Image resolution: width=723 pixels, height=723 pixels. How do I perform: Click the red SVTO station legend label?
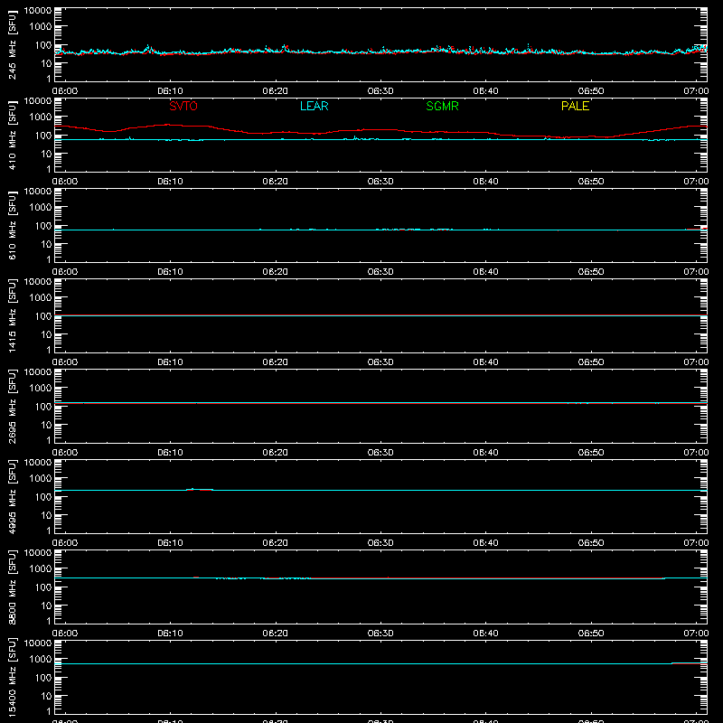183,106
